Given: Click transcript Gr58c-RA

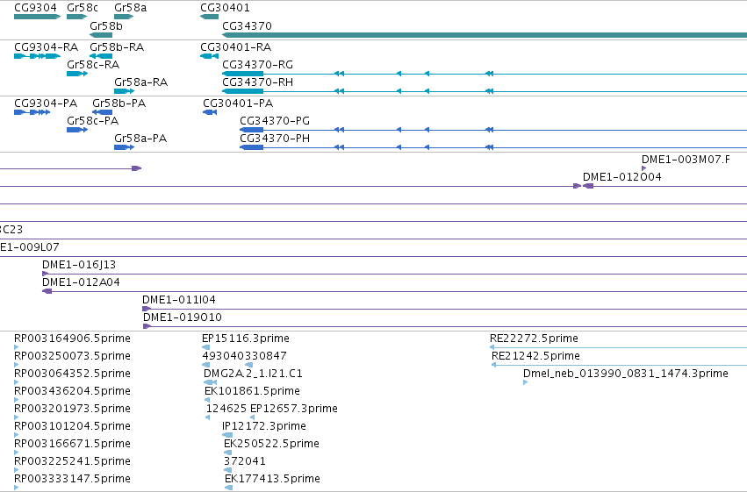Looking at the screenshot, I should [77, 74].
